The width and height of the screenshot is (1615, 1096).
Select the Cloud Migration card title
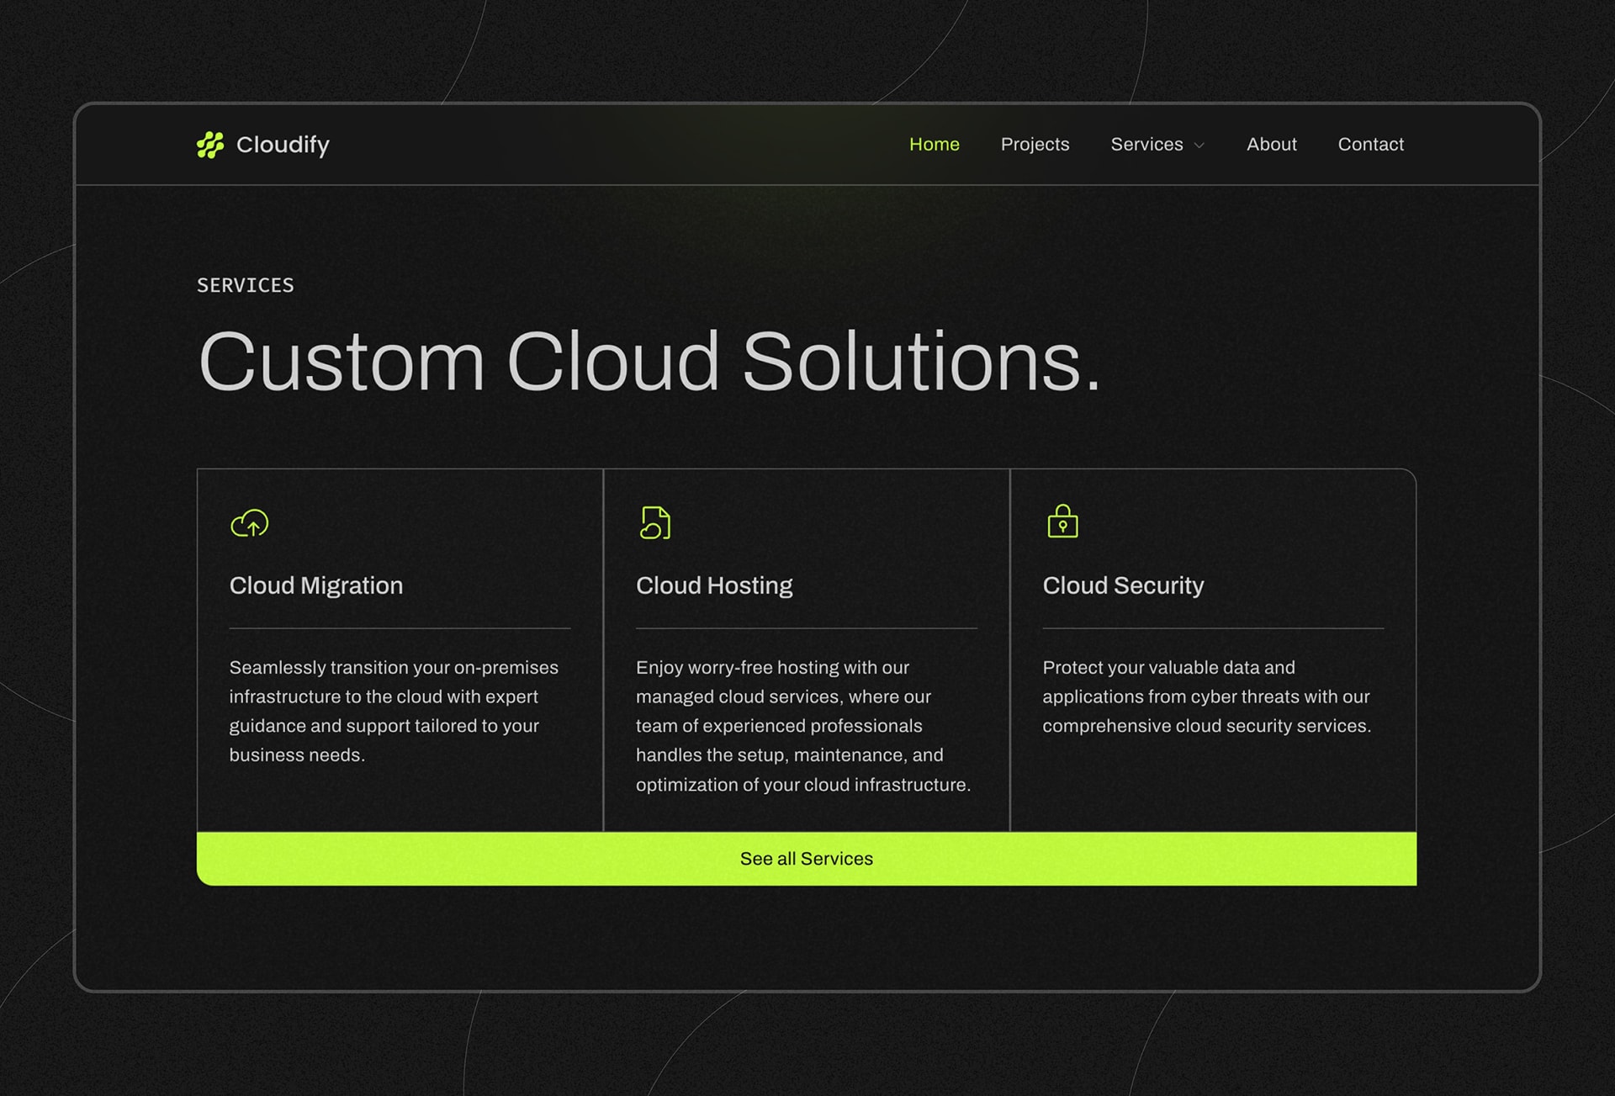pos(316,585)
